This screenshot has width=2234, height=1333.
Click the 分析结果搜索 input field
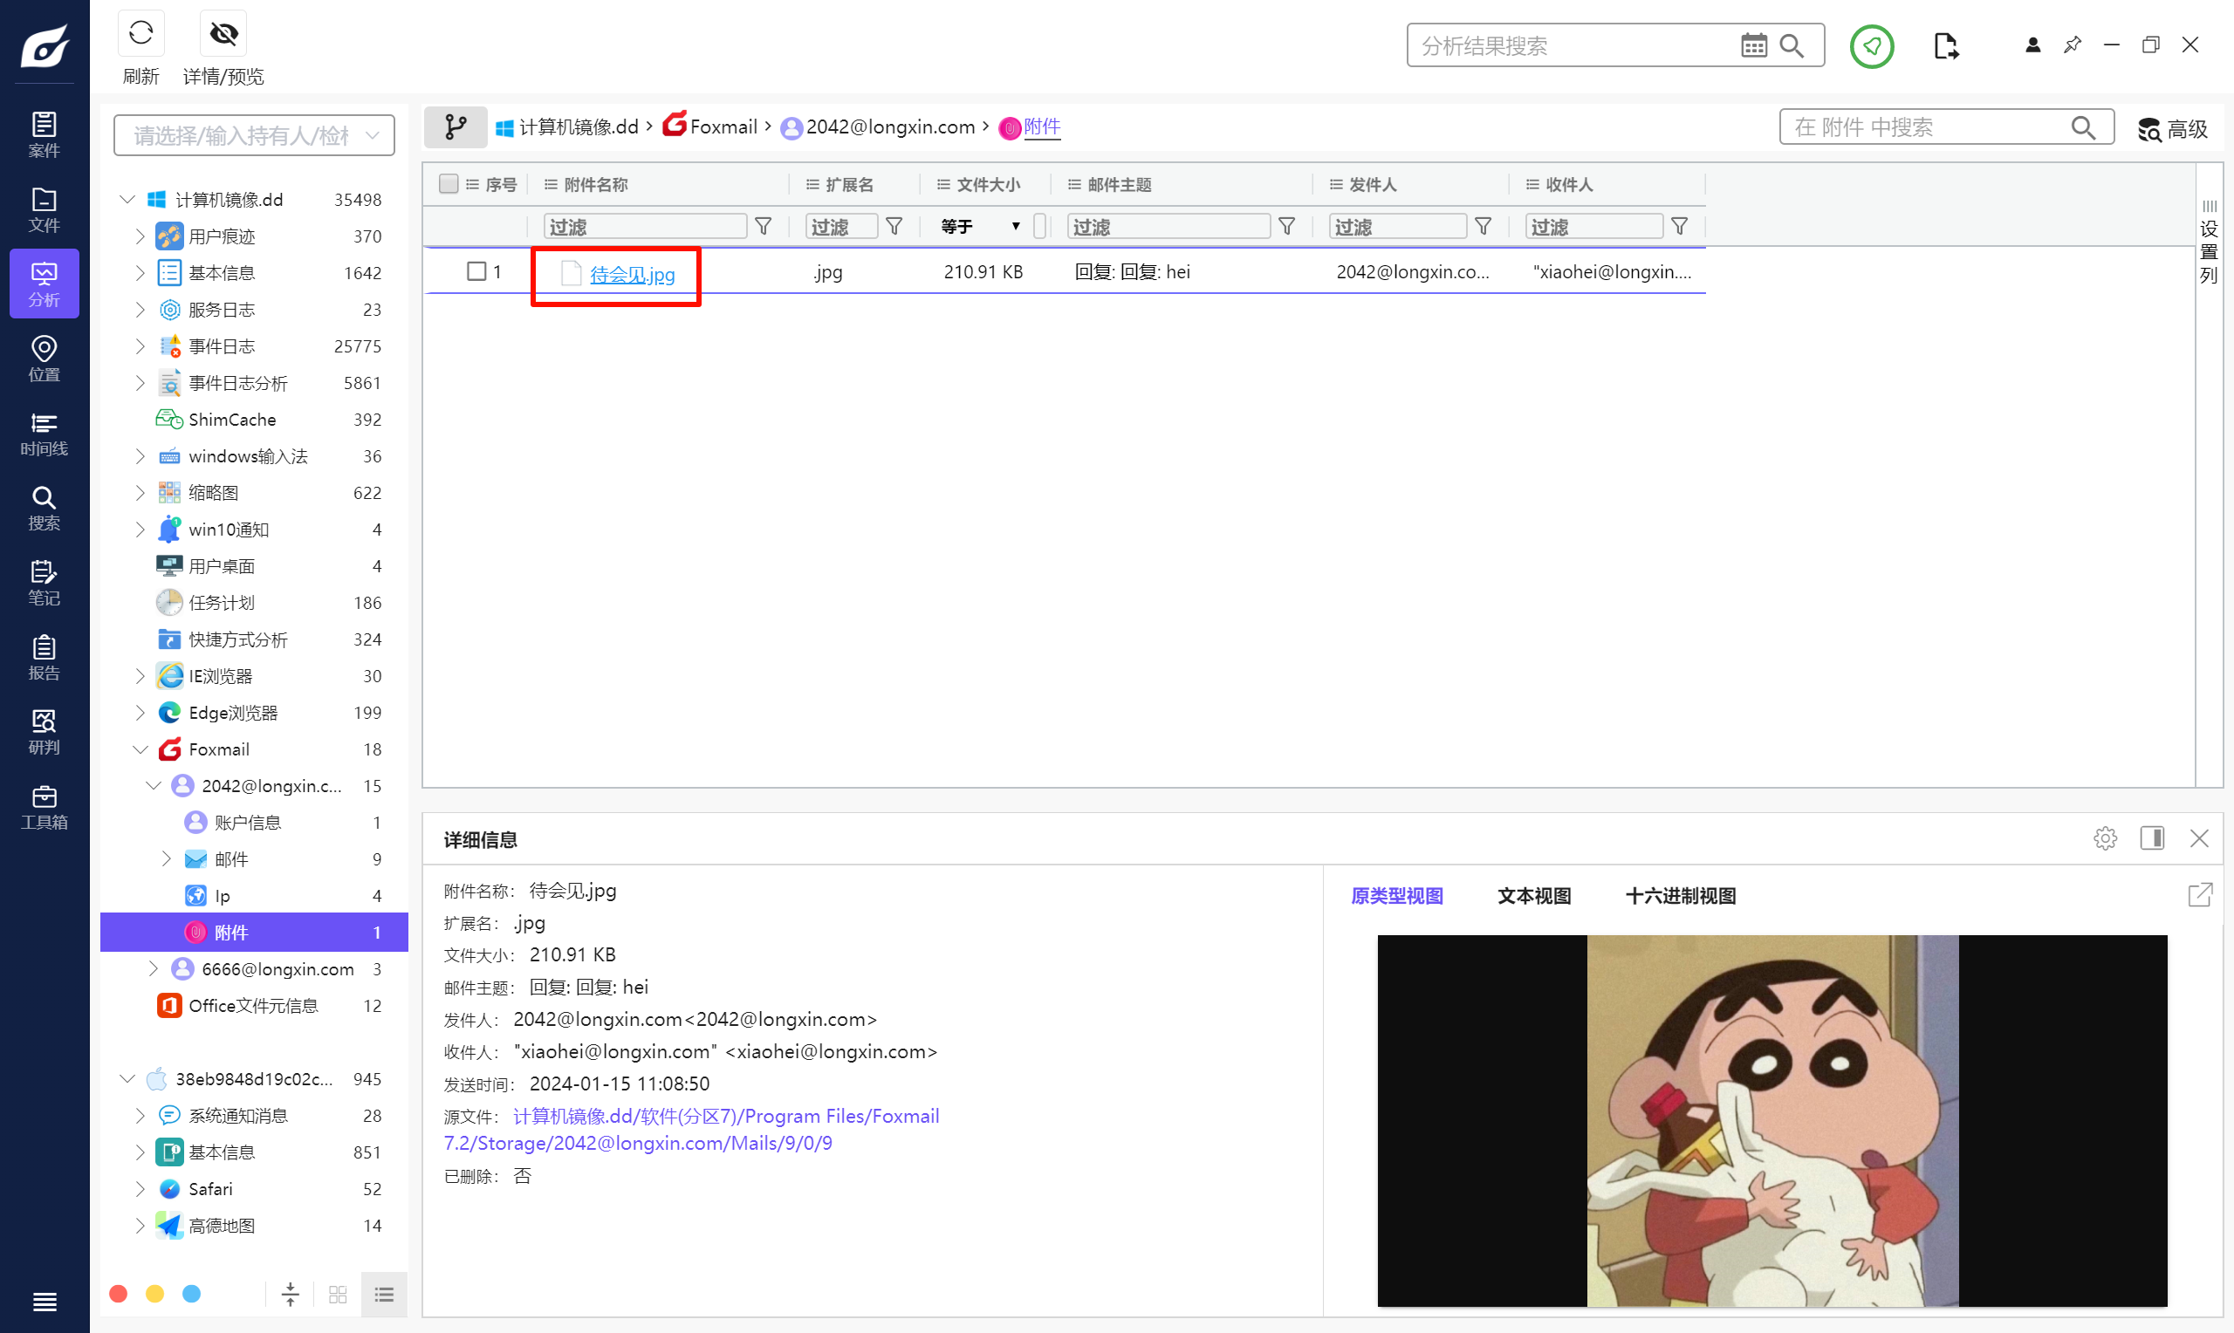click(1572, 46)
